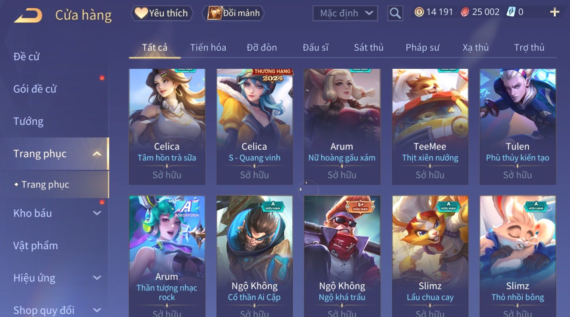The height and width of the screenshot is (317, 570).
Task: Collapse the Trang phục sidebar section
Action: click(x=97, y=154)
